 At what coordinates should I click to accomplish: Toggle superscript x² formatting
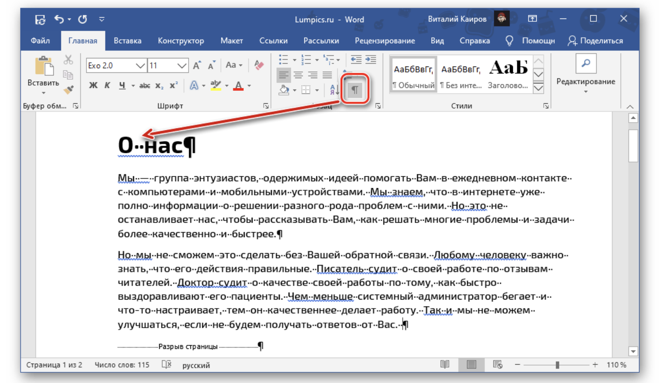pos(174,85)
